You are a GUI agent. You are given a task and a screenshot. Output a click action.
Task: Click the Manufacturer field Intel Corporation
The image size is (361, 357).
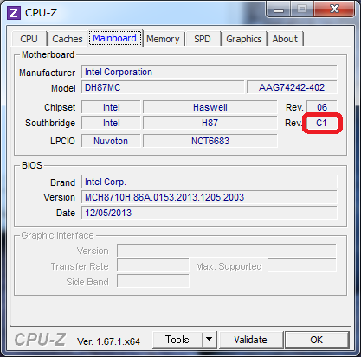[x=210, y=72]
